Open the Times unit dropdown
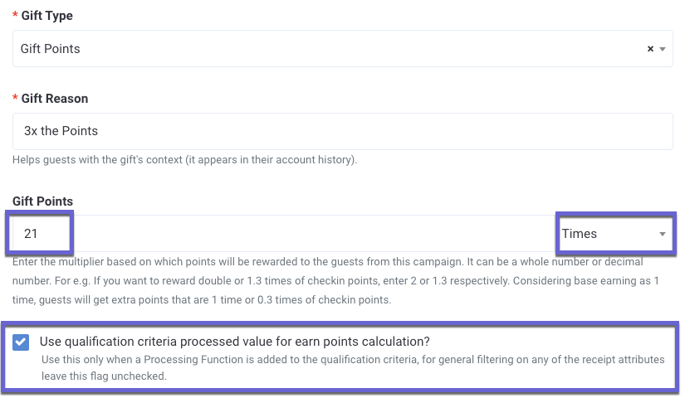The height and width of the screenshot is (398, 685). (615, 234)
